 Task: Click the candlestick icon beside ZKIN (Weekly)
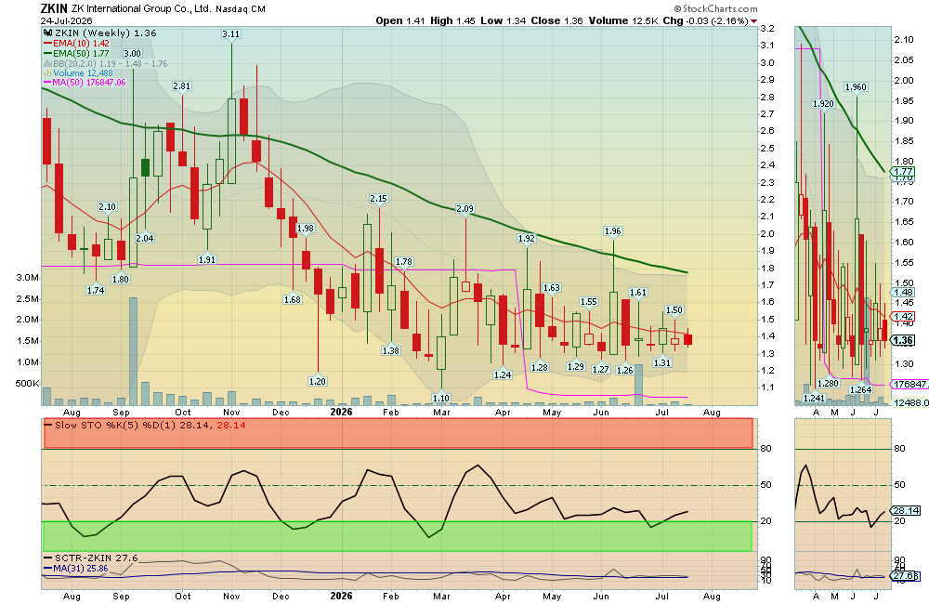[x=47, y=33]
